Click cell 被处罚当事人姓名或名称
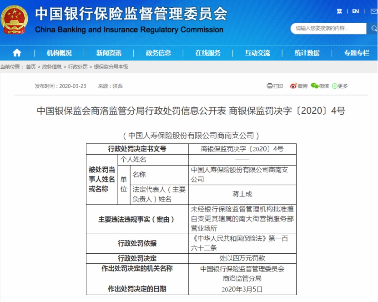The width and height of the screenshot is (378, 302). [x=102, y=180]
